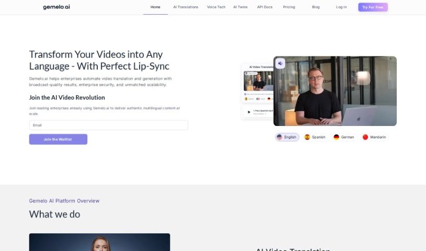
Task: Click the small AI Video Translation thumbnail
Action: [x=258, y=81]
